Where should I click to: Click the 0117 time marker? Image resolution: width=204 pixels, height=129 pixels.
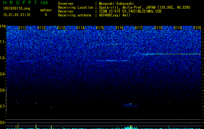pyautogui.click(x=139, y=28)
